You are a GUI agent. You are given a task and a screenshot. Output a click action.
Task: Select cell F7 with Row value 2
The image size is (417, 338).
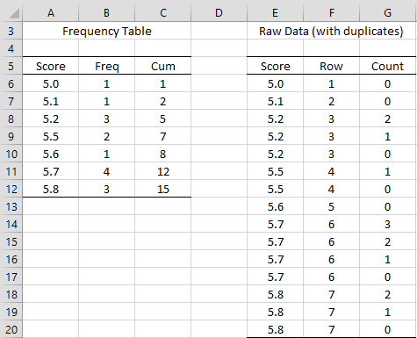(x=331, y=101)
